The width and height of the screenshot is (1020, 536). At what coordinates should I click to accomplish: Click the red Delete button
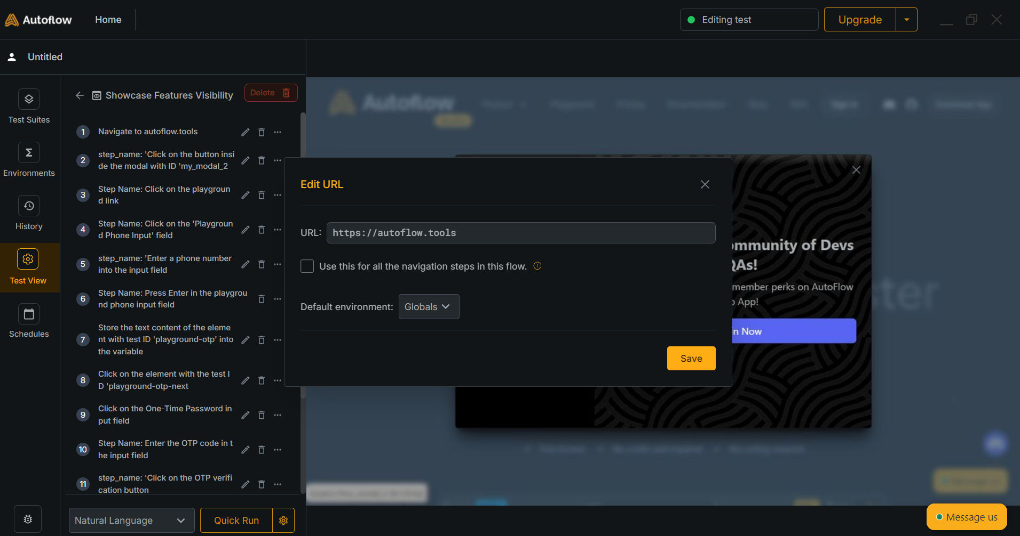[x=271, y=93]
